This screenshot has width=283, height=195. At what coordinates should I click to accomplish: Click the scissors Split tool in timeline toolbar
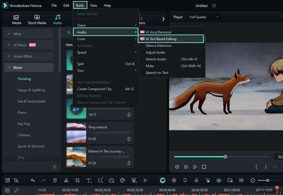pos(66,180)
